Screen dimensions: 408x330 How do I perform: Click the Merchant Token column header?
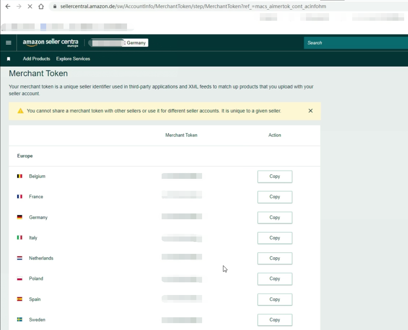[181, 135]
